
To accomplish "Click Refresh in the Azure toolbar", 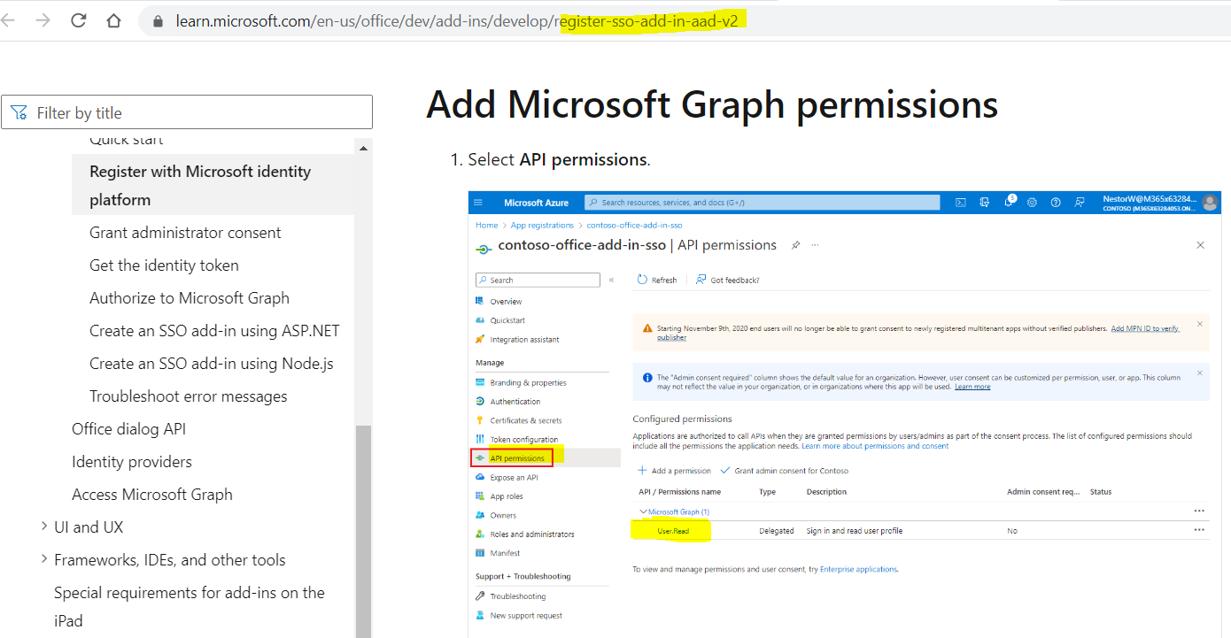I will click(657, 280).
